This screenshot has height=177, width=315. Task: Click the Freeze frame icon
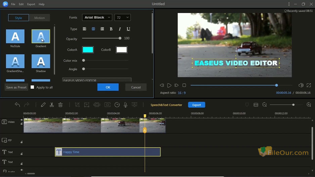[x=107, y=105]
